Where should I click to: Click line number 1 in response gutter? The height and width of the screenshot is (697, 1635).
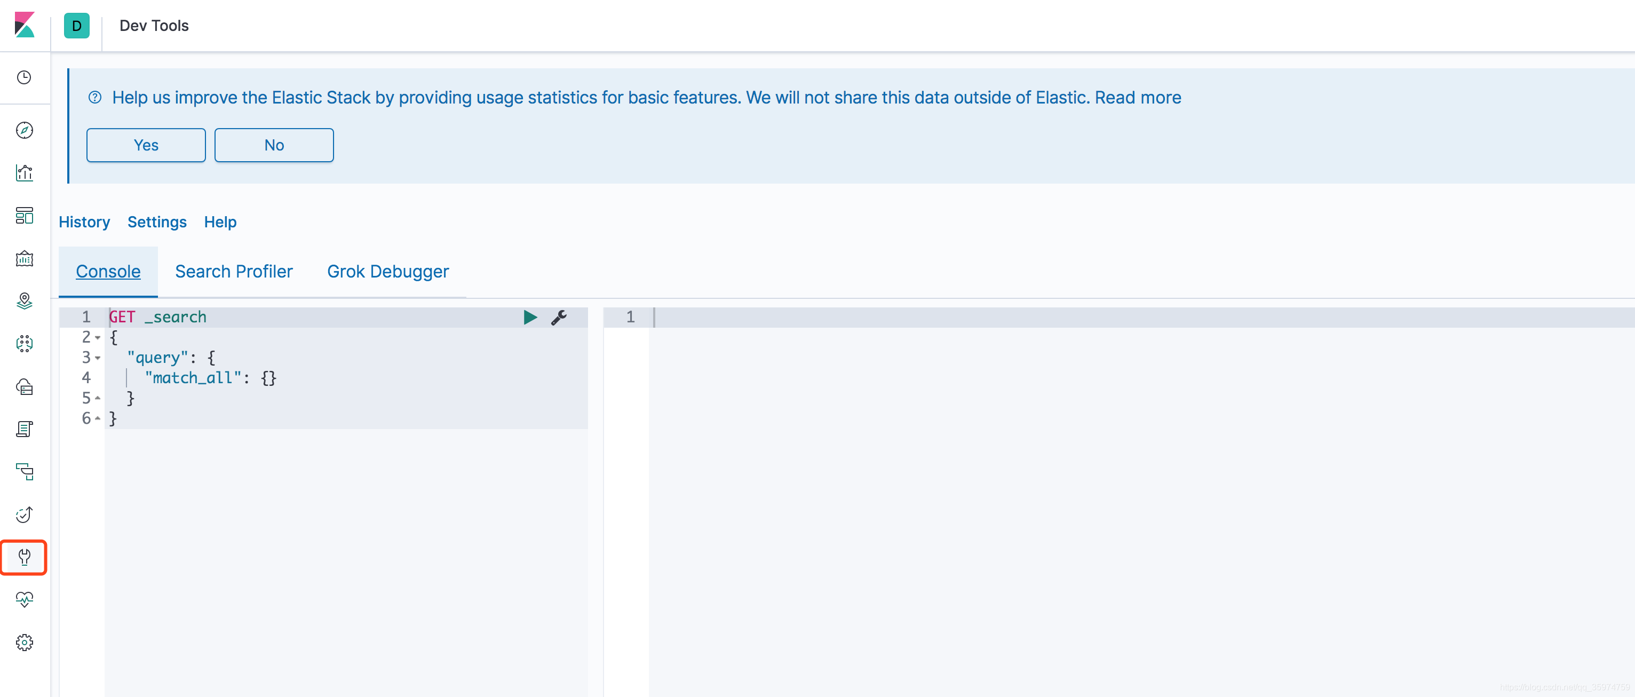[630, 318]
